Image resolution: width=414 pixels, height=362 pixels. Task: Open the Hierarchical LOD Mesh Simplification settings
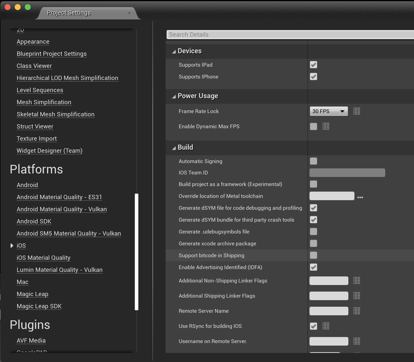pos(67,78)
